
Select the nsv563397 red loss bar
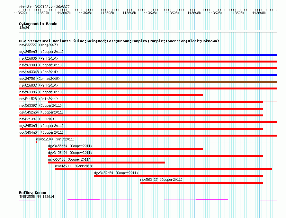coord(141,109)
